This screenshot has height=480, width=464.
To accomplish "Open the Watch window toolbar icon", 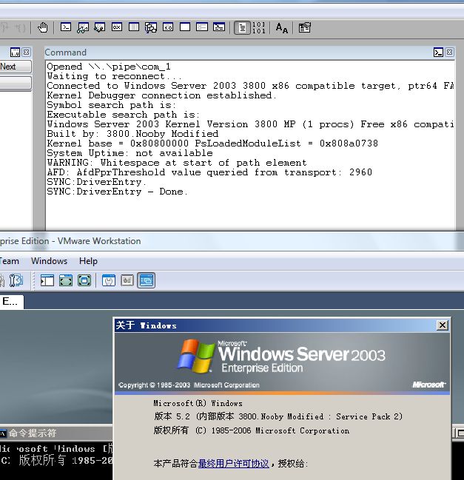I will (83, 27).
